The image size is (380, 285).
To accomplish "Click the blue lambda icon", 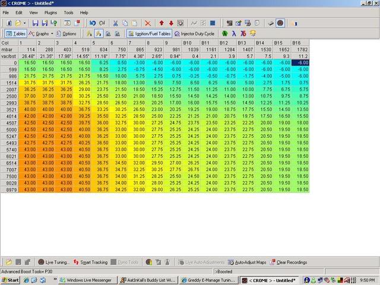I will tap(234, 34).
